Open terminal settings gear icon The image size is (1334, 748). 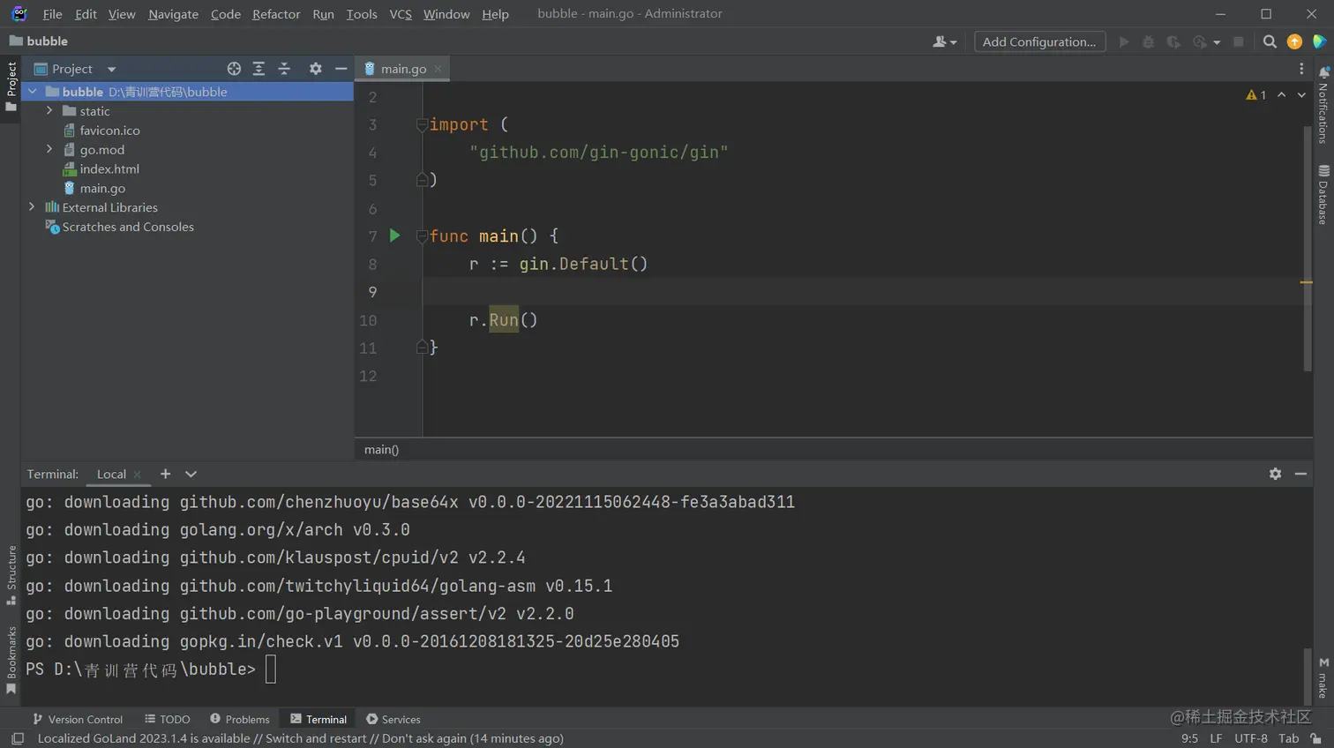click(x=1275, y=474)
